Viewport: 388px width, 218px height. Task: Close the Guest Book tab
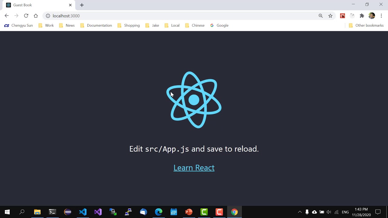pyautogui.click(x=70, y=5)
